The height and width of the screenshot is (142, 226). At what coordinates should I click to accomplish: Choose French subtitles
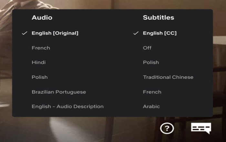tap(152, 92)
